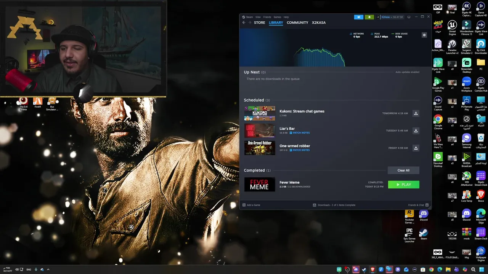This screenshot has width=488, height=274.
Task: Open Steam announcements megaphone button
Action: (x=359, y=17)
